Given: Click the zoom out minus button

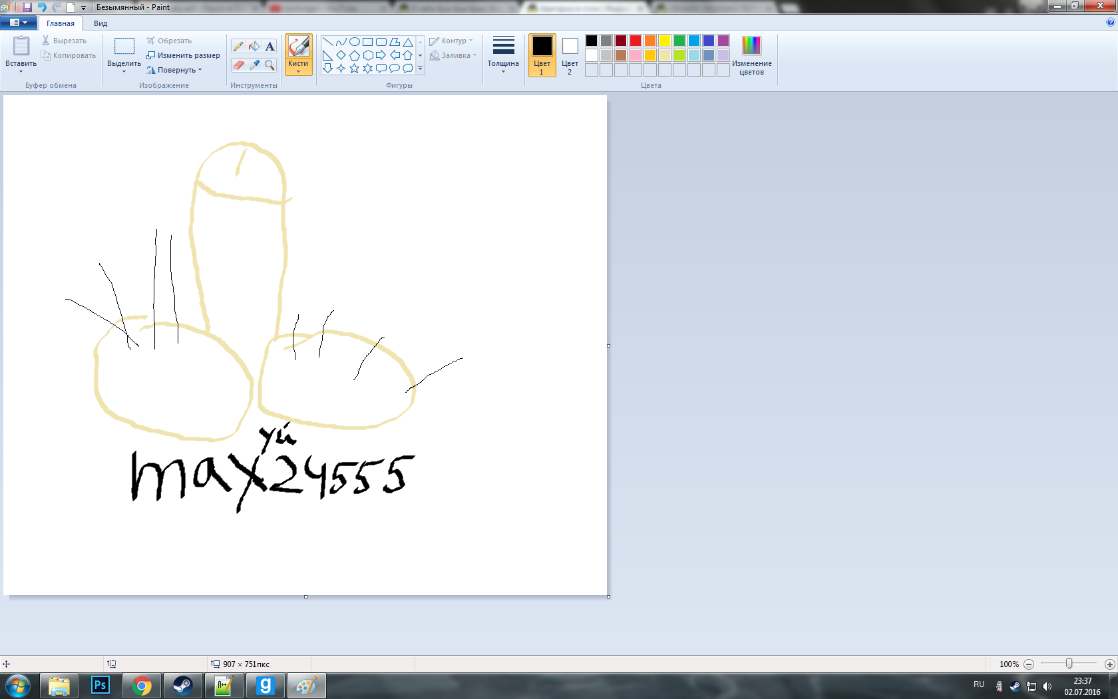Looking at the screenshot, I should tap(1029, 664).
